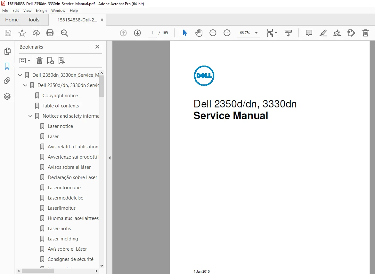Add file to starred with the star icon
Image resolution: width=375 pixels, height=274 pixels.
pyautogui.click(x=22, y=33)
